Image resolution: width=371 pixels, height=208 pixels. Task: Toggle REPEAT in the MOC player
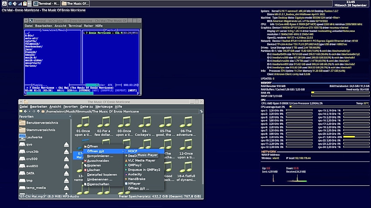point(120,91)
